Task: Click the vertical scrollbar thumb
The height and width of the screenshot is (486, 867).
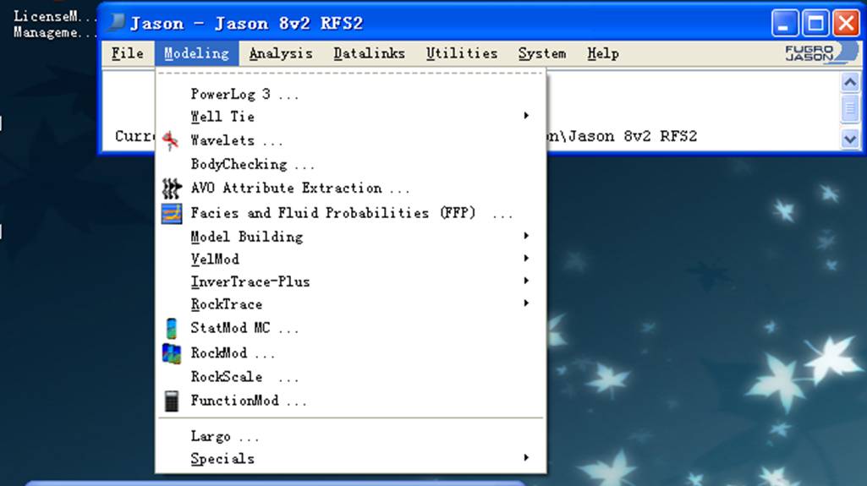Action: (850, 107)
